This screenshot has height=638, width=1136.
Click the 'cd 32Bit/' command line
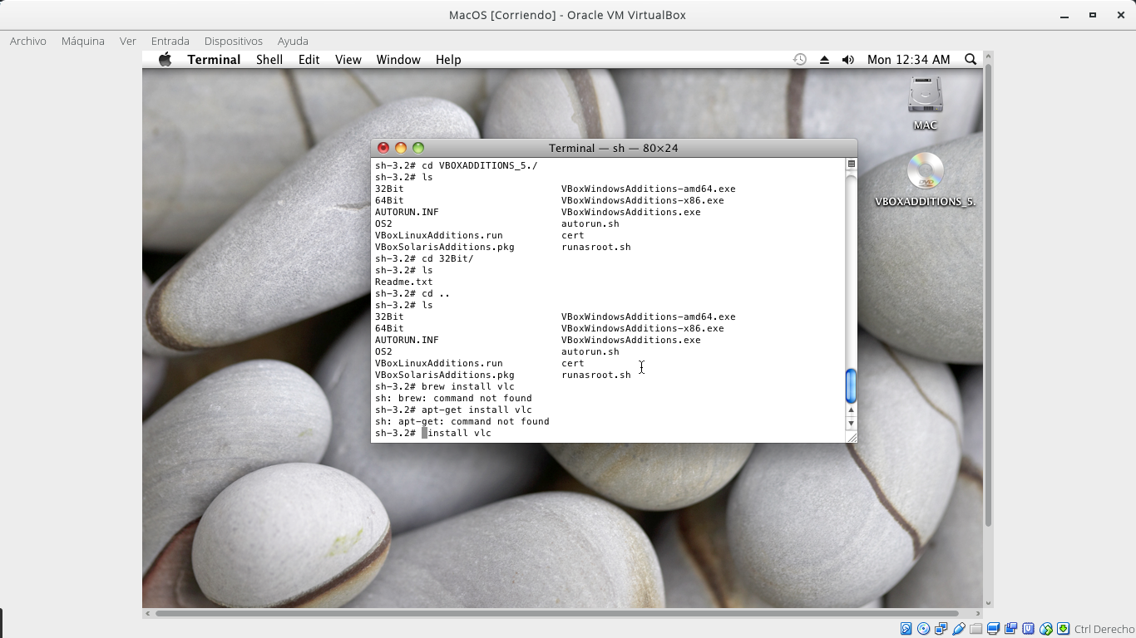(424, 258)
